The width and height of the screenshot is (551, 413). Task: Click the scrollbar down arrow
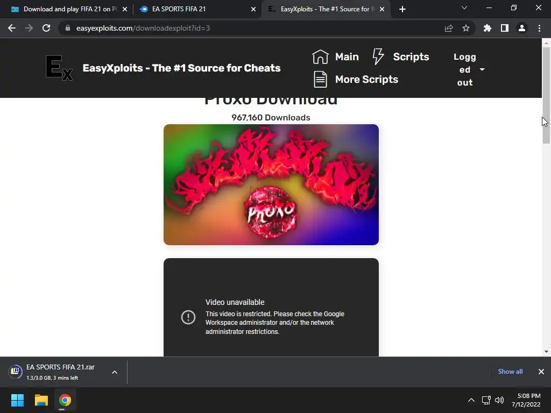(x=546, y=352)
